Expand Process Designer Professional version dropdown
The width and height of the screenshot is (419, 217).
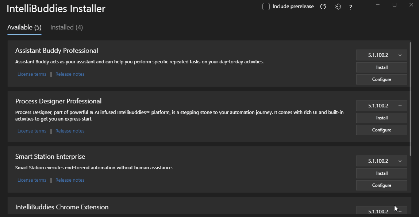click(382, 106)
